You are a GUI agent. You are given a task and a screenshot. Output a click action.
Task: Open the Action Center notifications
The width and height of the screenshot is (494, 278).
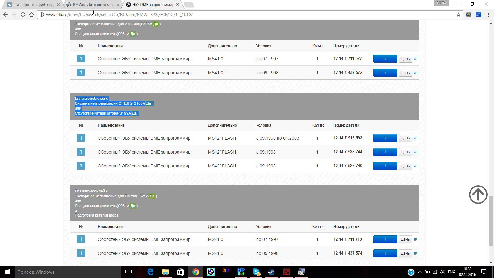coord(484,272)
